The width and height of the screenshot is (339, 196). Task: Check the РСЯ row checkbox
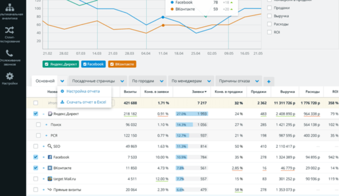38,135
